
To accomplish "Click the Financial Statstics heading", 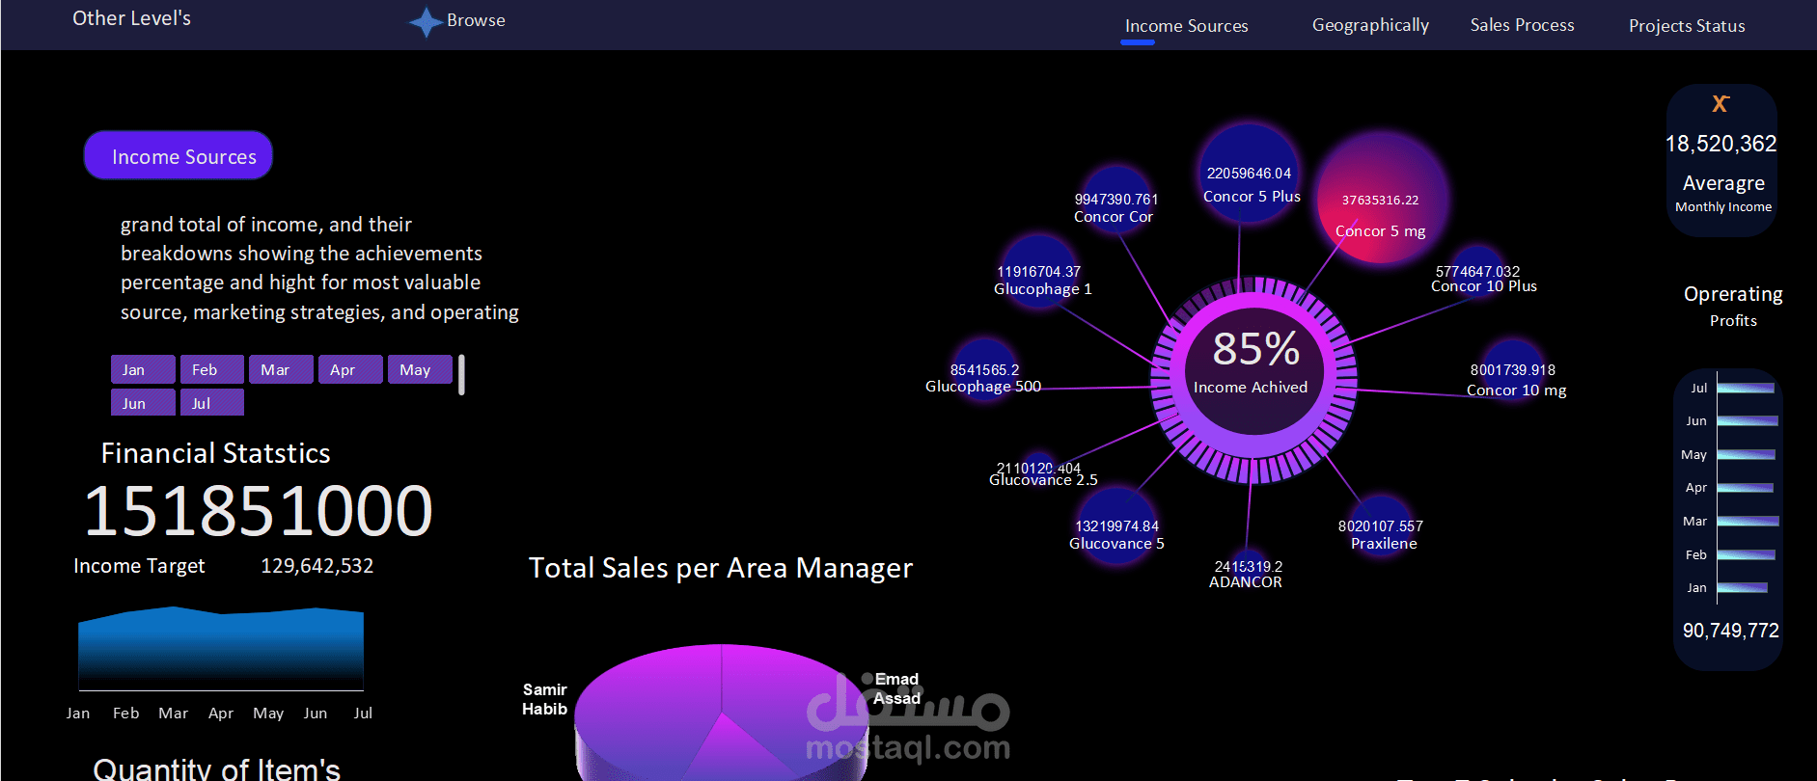I will (215, 453).
